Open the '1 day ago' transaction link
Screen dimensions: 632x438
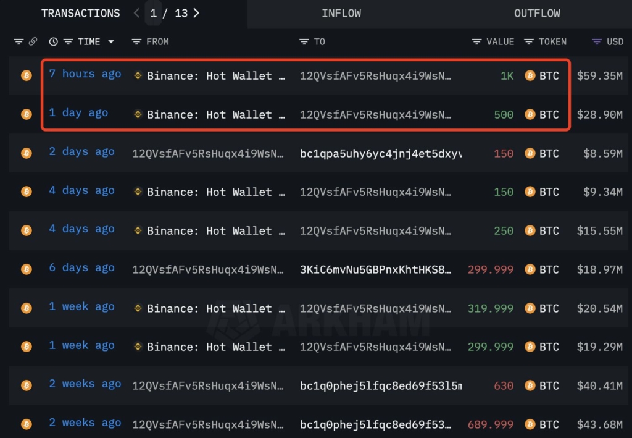[78, 112]
